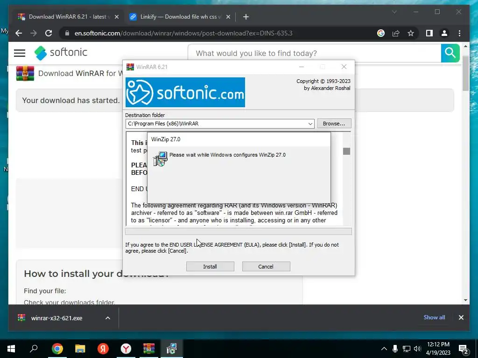Open Chrome three-dot menu
This screenshot has width=478, height=358.
459,33
